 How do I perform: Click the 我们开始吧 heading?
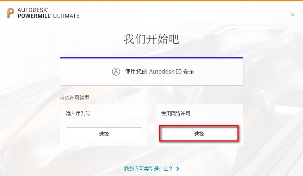pos(151,39)
